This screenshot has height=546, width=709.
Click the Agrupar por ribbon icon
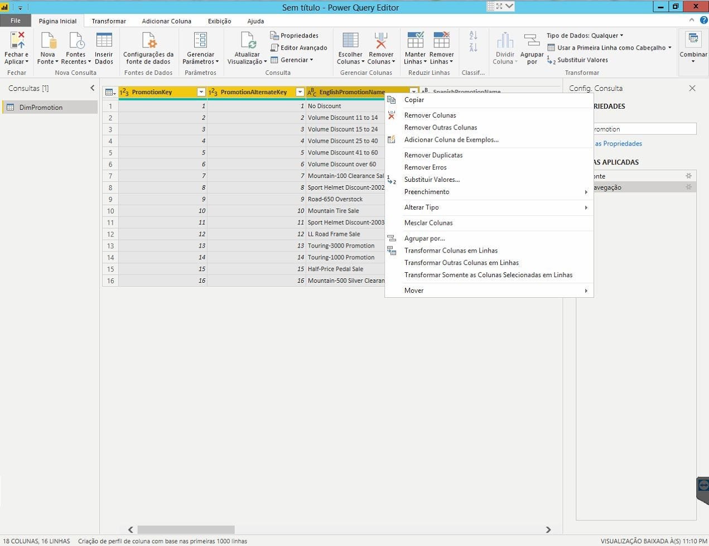tap(532, 41)
